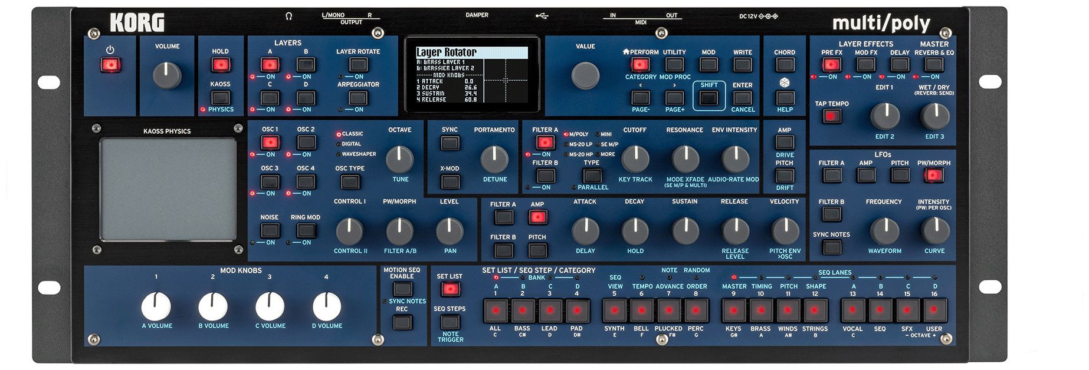Screen dimensions: 1089x370
Task: Select the PITCH envelope button
Action: (537, 250)
